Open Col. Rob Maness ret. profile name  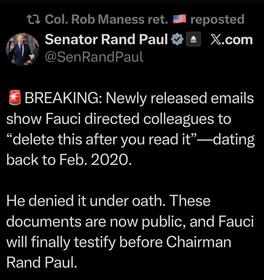106,19
